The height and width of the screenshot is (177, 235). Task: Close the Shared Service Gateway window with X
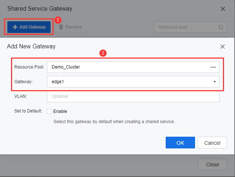[x=223, y=8]
